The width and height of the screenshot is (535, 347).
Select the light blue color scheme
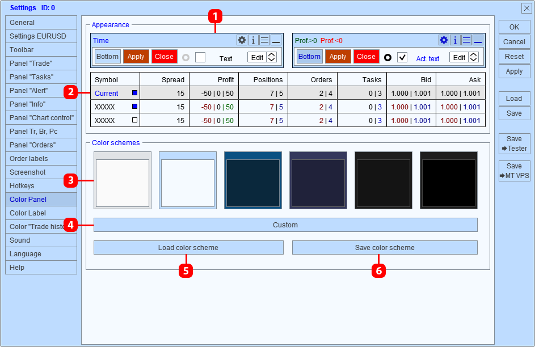[188, 180]
